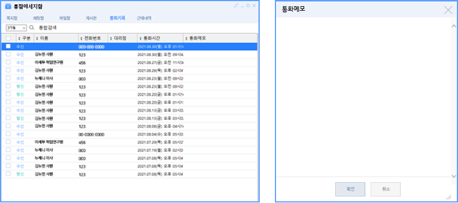Image resolution: width=458 pixels, height=203 pixels.
Task: Click 수신 label in the 00-0000-0000 row
Action: click(x=20, y=134)
